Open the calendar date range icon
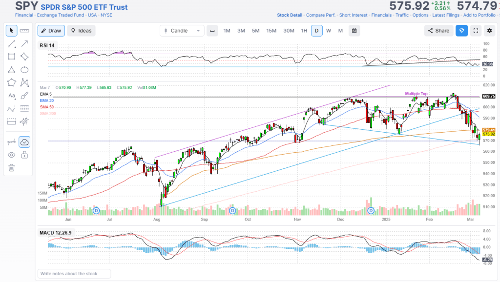 (x=354, y=31)
